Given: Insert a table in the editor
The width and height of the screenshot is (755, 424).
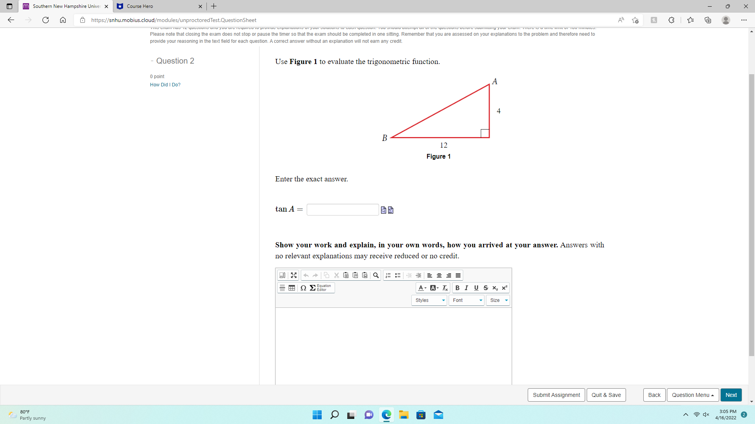Looking at the screenshot, I should [291, 288].
